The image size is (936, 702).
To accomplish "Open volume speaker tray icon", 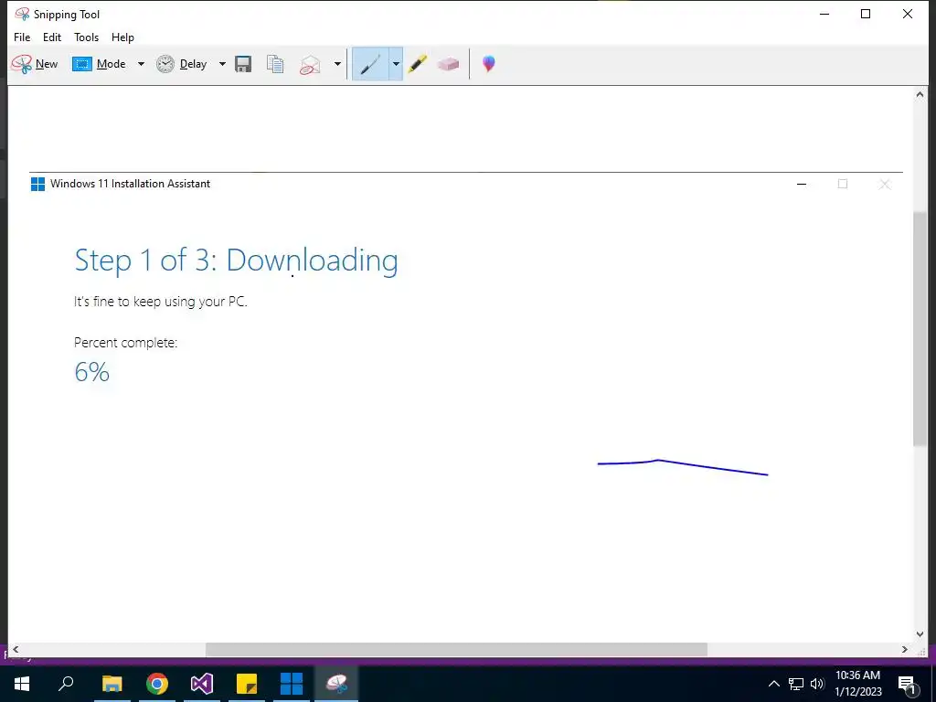I will pyautogui.click(x=817, y=684).
